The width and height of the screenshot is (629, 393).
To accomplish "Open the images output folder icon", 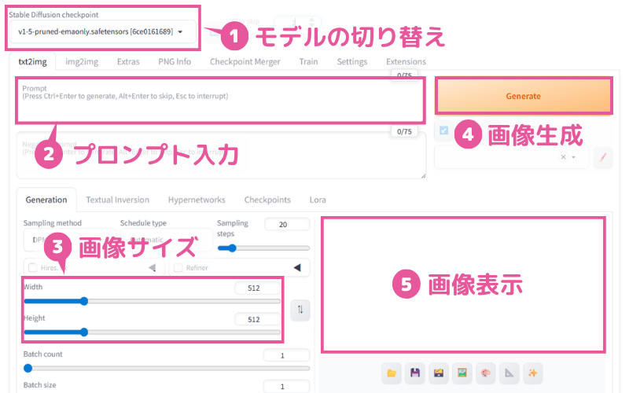I will coord(392,373).
